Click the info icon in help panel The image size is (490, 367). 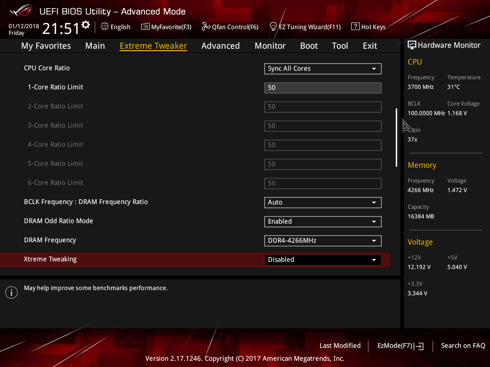[x=11, y=292]
